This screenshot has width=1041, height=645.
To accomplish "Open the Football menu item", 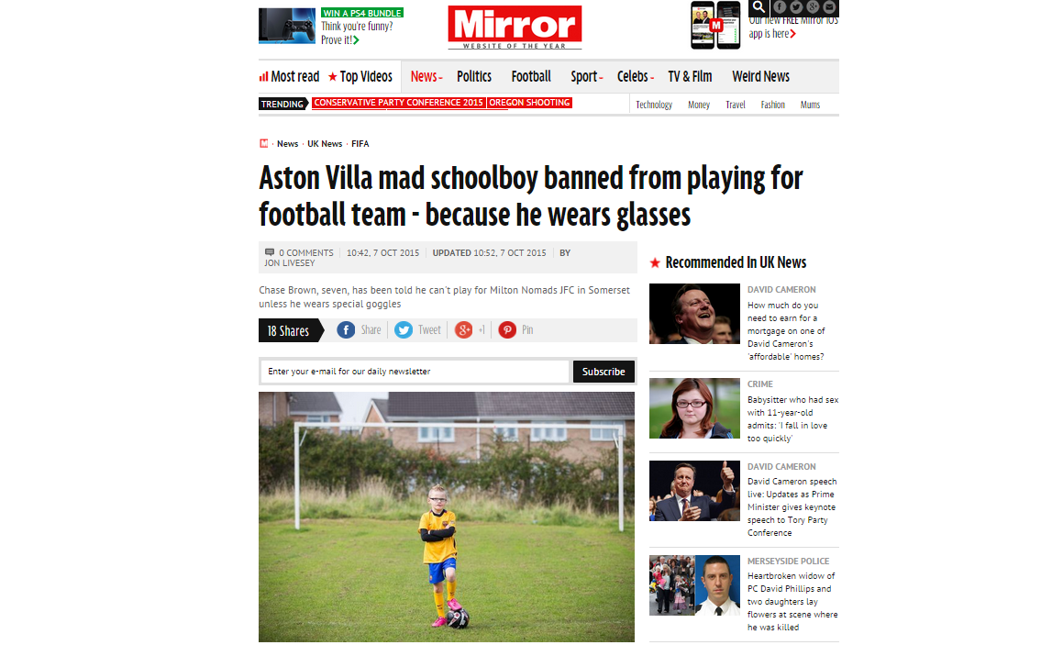I will pos(531,77).
